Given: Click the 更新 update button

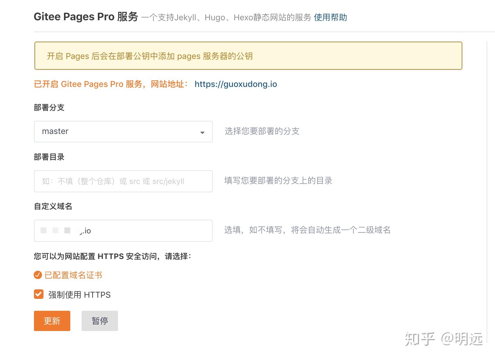Looking at the screenshot, I should 52,321.
